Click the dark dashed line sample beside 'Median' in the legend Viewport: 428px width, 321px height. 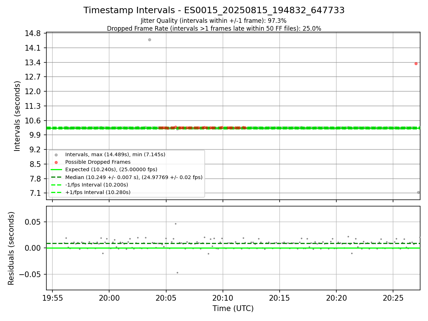pos(56,177)
